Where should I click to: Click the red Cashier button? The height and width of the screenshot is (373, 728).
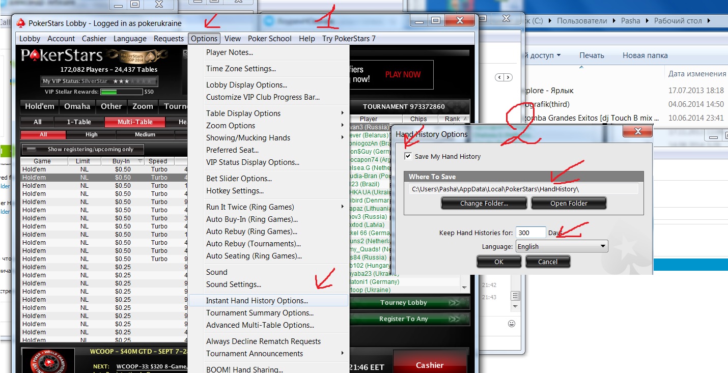[430, 362]
